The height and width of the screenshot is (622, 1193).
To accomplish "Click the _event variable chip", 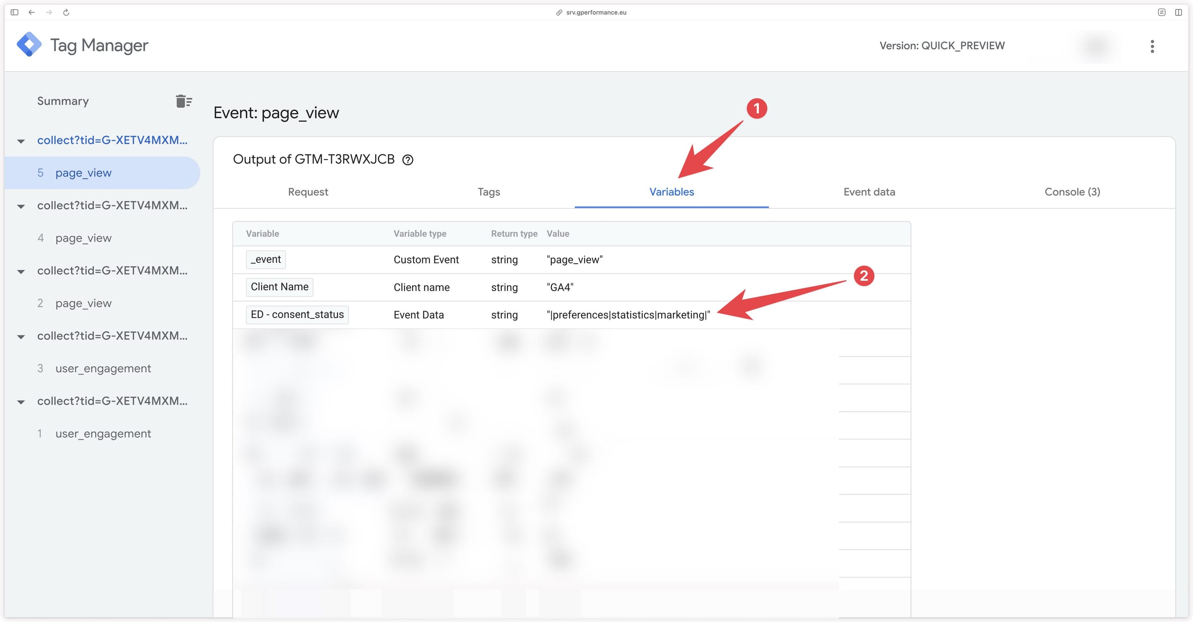I will (265, 259).
